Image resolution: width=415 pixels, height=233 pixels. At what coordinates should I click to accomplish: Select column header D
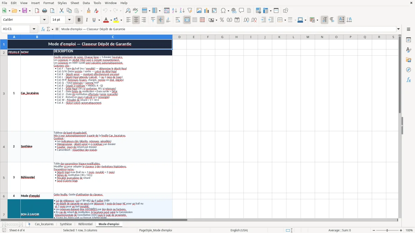click(x=179, y=37)
